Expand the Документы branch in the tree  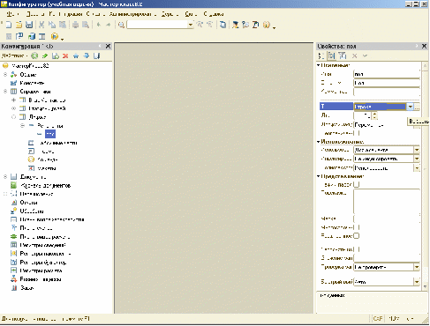[5, 177]
